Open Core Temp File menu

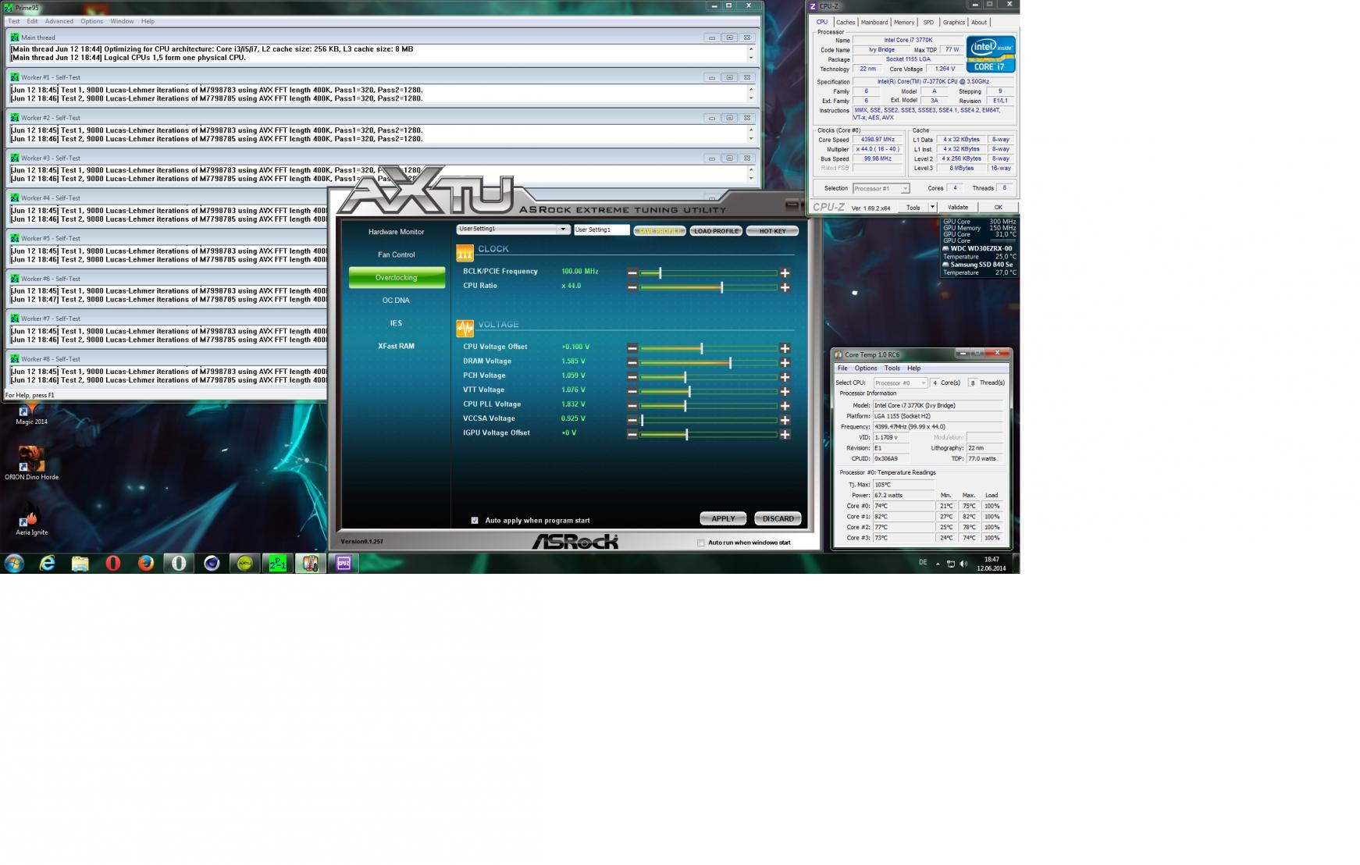(x=842, y=368)
